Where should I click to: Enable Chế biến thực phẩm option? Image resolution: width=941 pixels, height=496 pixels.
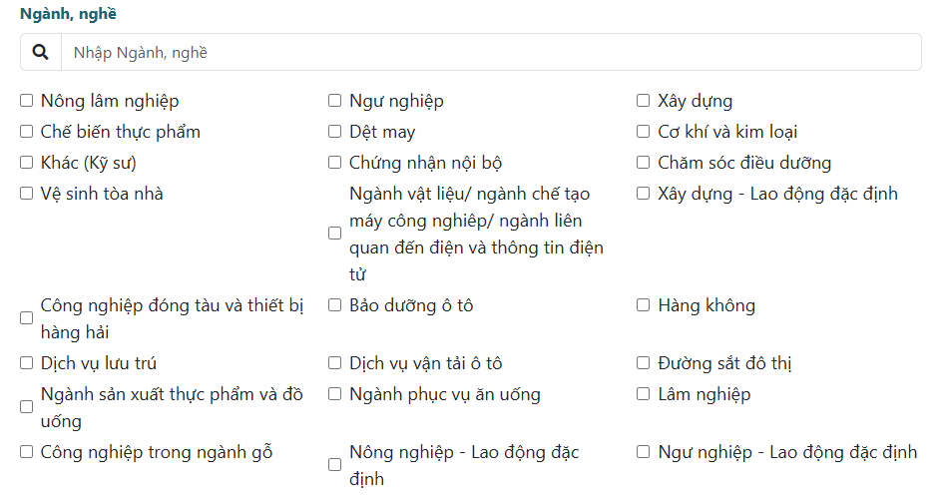click(x=26, y=132)
